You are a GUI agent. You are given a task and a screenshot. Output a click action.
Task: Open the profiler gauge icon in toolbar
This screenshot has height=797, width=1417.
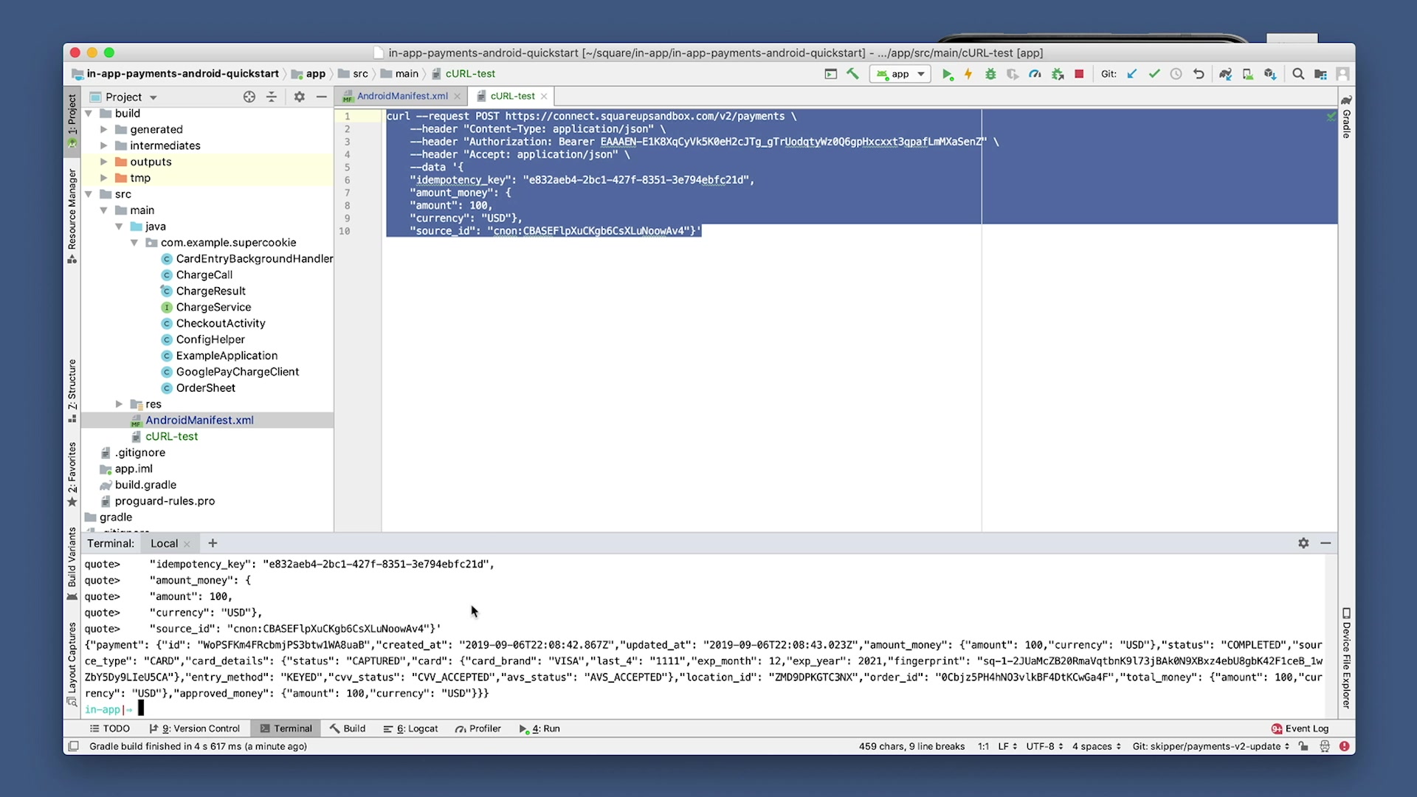click(1035, 74)
